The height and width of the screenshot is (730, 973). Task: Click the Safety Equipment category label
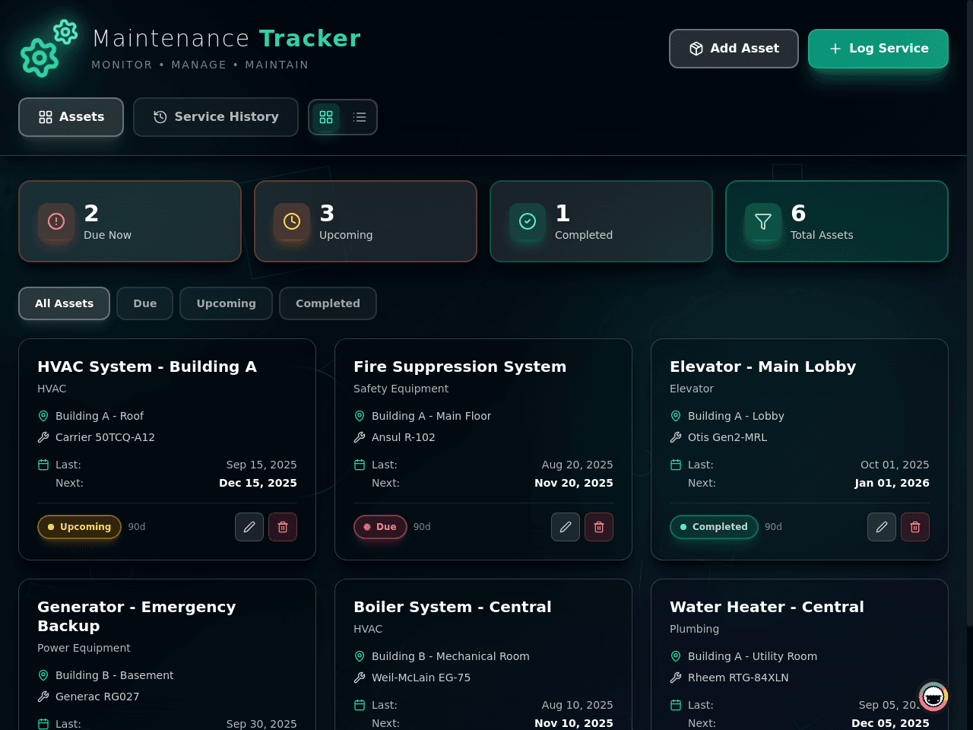(401, 389)
